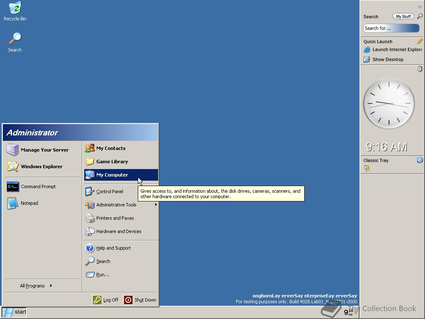Image resolution: width=425 pixels, height=319 pixels.
Task: Open the Run dialog icon
Action: (90, 275)
